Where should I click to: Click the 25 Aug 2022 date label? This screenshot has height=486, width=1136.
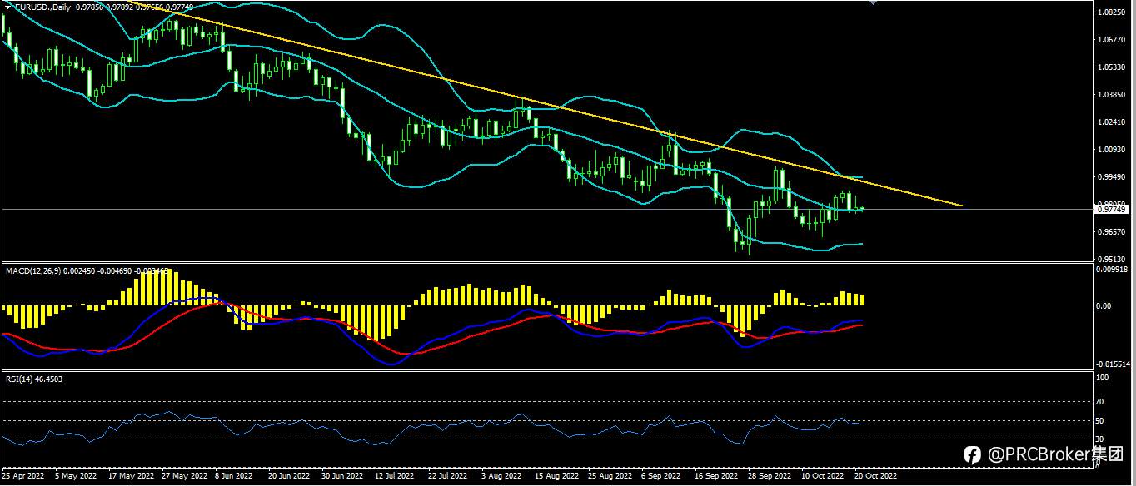610,477
